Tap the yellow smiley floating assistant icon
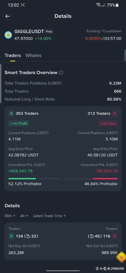The height and width of the screenshot is (273, 126). click(121, 256)
